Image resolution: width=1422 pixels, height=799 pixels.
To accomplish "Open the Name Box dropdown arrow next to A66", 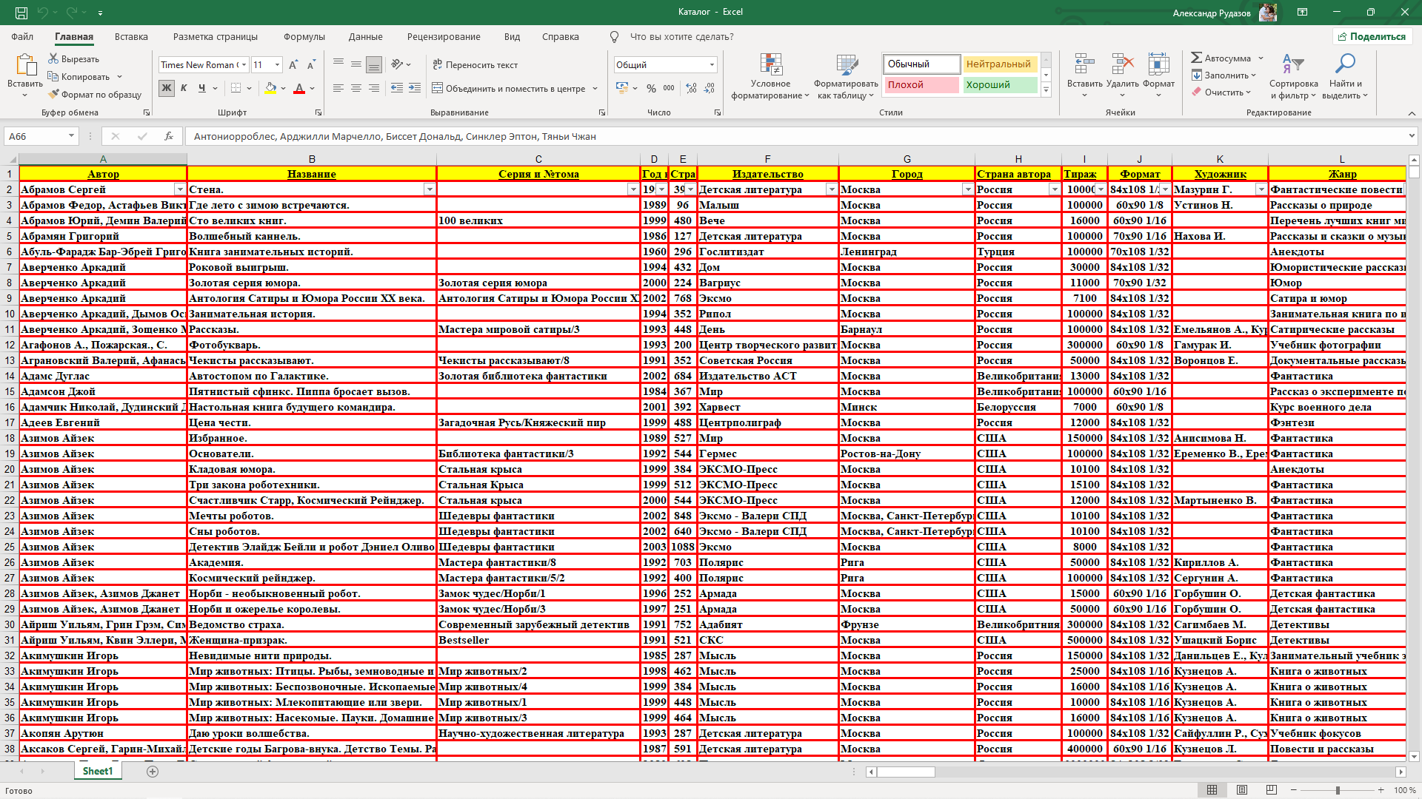I will point(71,136).
